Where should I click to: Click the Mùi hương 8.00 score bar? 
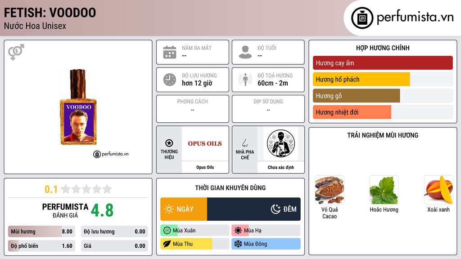[x=41, y=232]
